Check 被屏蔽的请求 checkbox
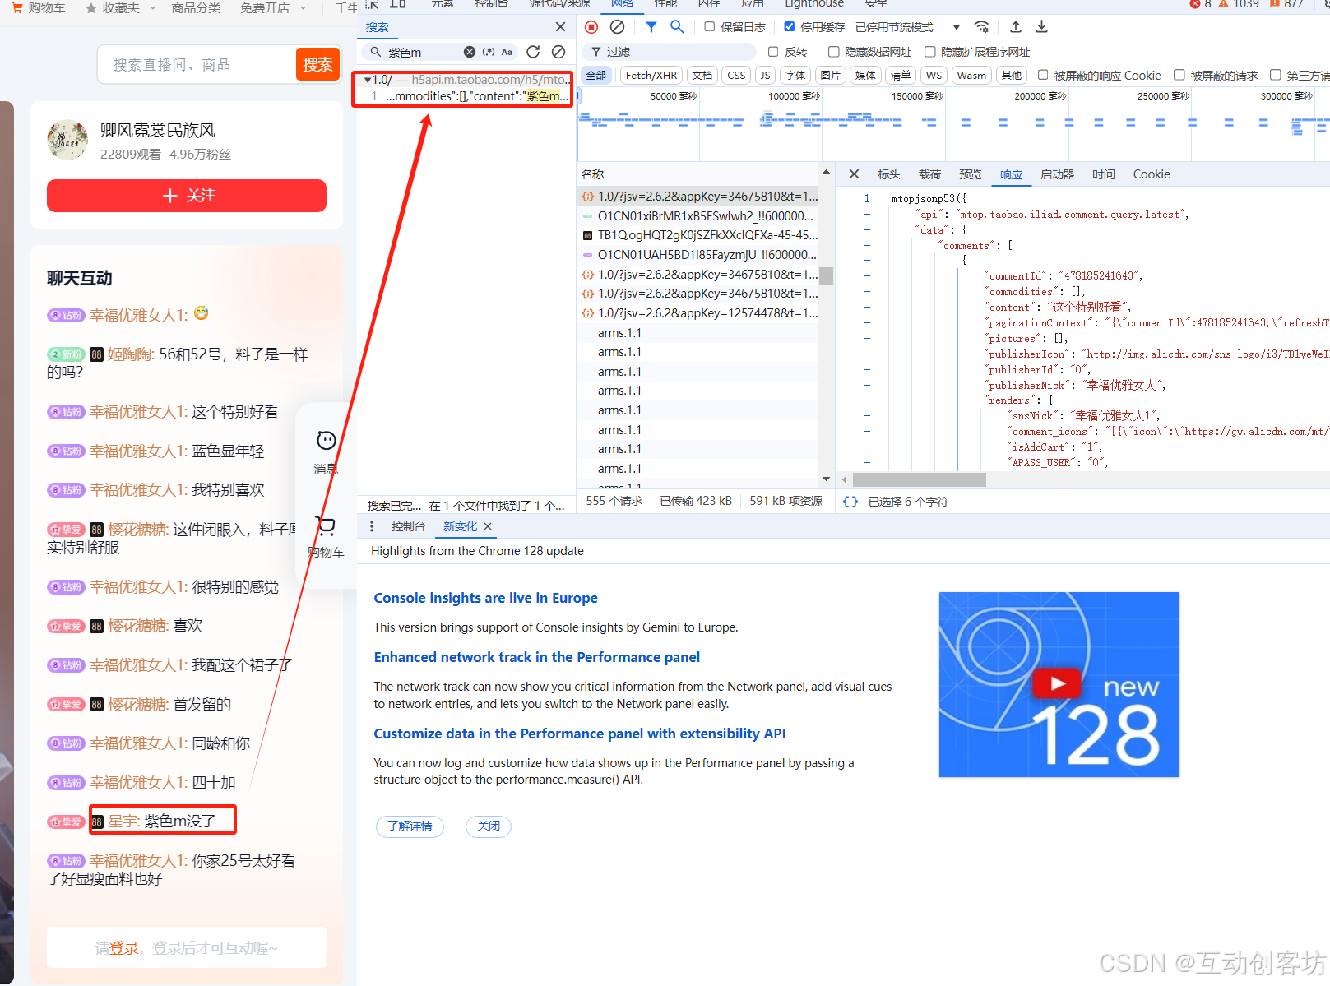Viewport: 1330px width, 986px height. [1179, 75]
